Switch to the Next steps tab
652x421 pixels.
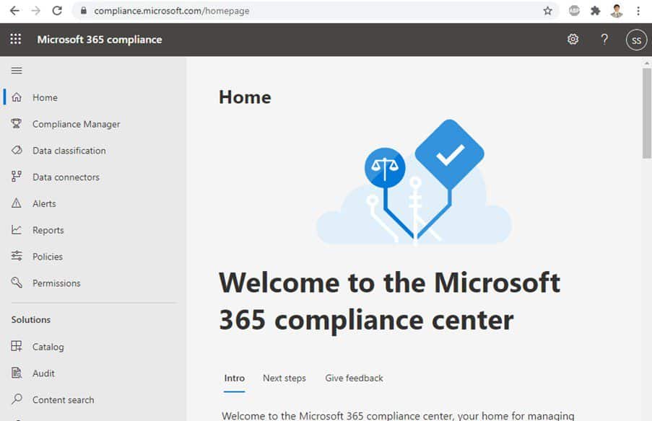[x=284, y=378]
